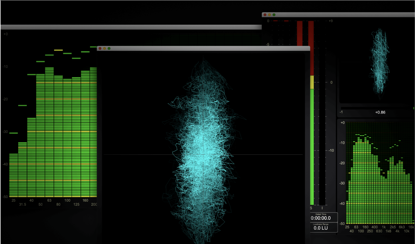Click the leftmost red clip indicator
Image resolution: width=415 pixels, height=244 pixels.
tap(275, 21)
